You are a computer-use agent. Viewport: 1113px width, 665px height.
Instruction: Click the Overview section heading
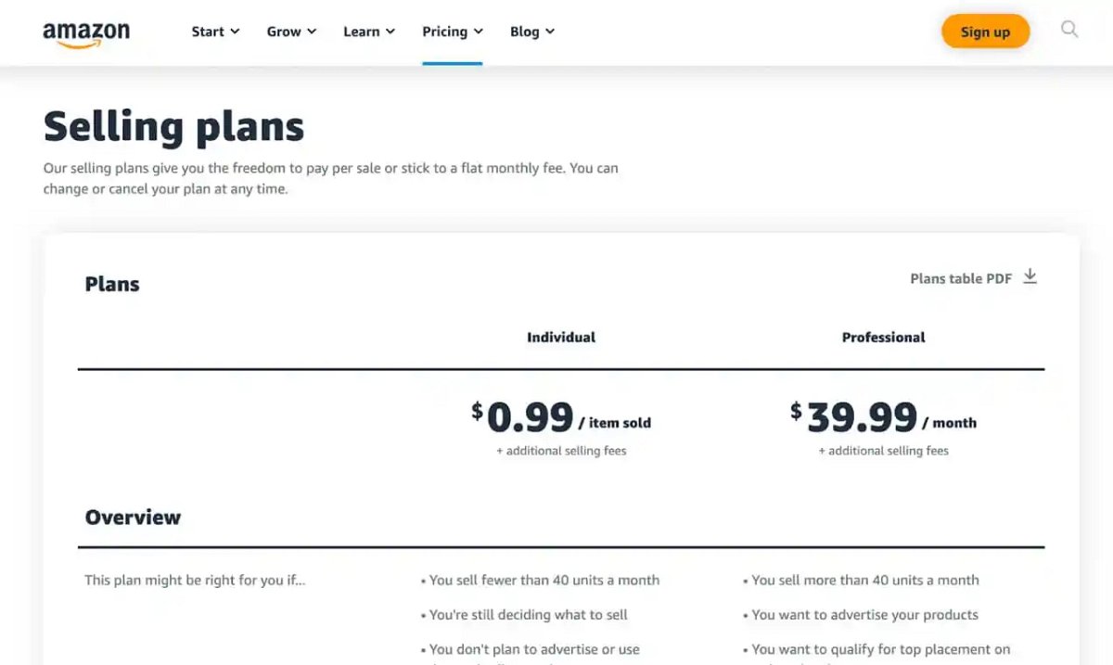pyautogui.click(x=133, y=517)
